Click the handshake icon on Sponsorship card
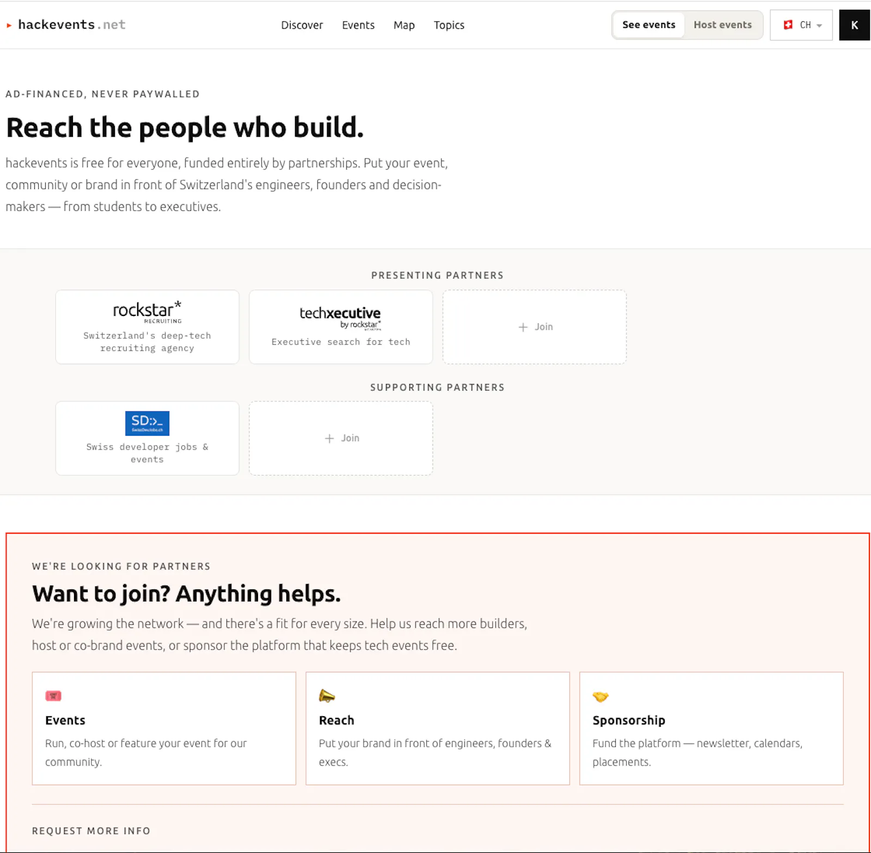 tap(600, 697)
